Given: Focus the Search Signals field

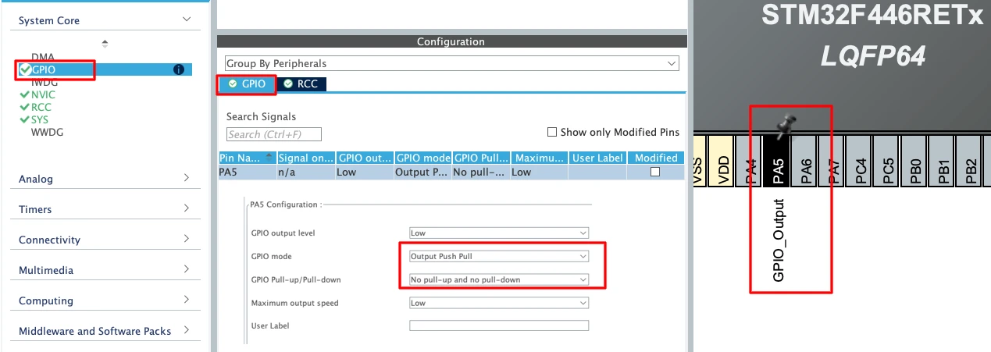Looking at the screenshot, I should point(273,134).
